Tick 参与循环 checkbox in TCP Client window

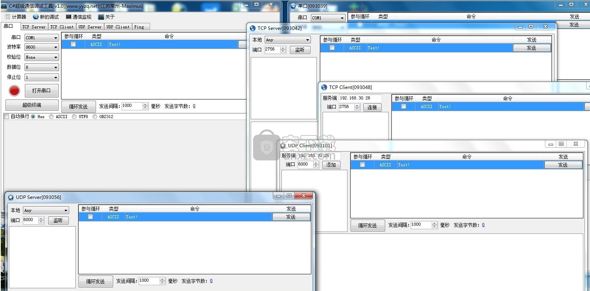click(x=403, y=106)
